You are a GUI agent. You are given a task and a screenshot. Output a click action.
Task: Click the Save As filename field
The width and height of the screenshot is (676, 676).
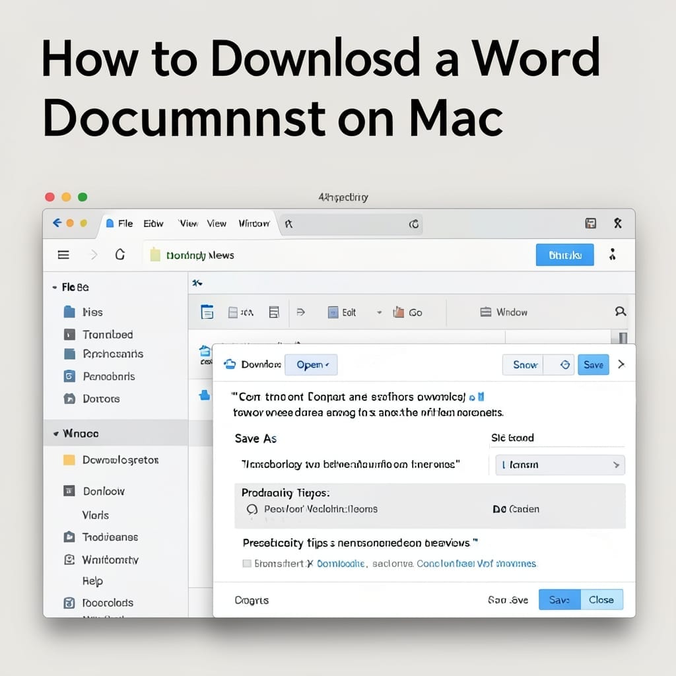(351, 464)
